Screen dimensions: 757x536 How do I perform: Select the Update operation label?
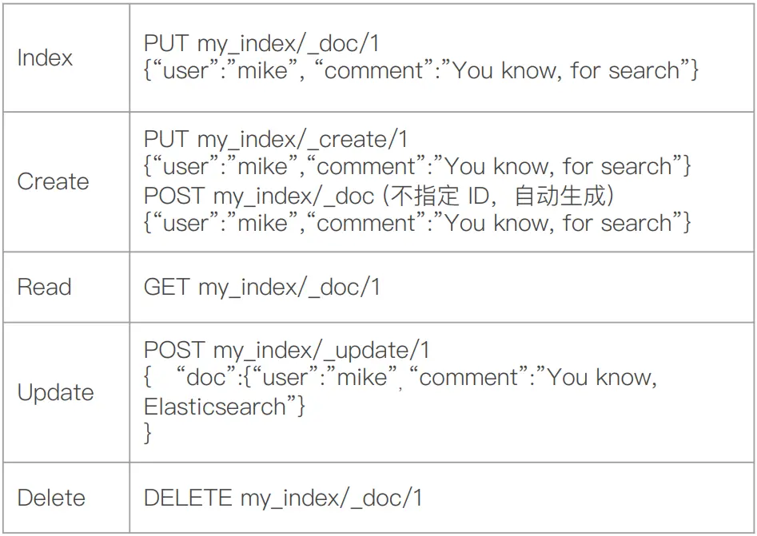click(55, 393)
